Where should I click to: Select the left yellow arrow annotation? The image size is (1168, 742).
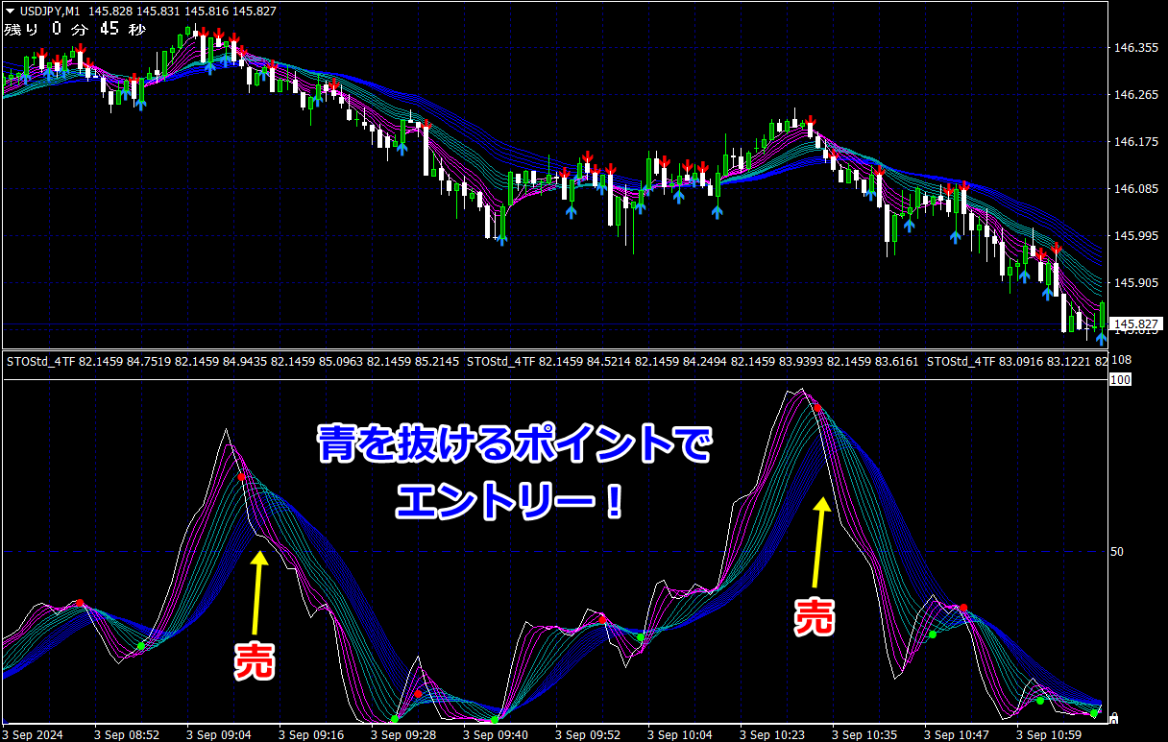(259, 592)
